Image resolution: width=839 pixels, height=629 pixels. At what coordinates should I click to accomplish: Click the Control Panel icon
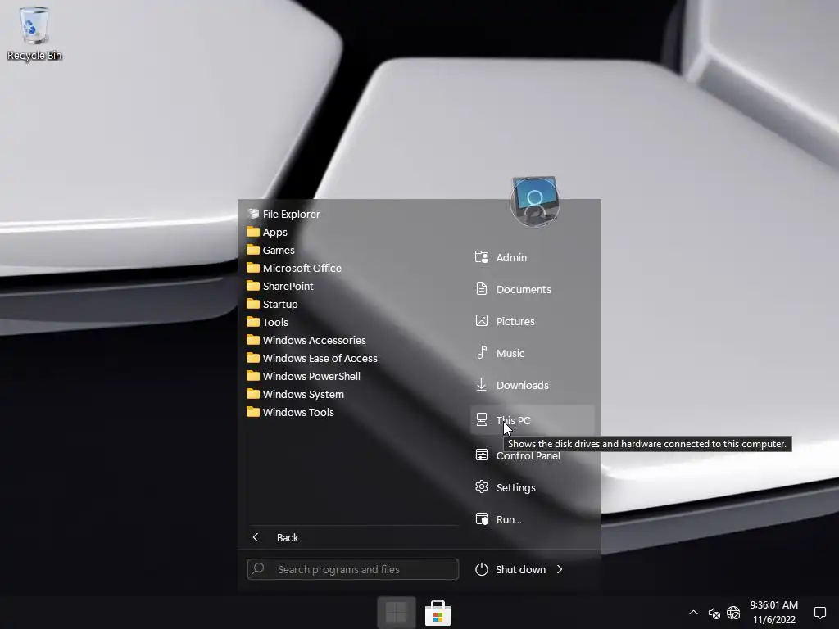(x=482, y=455)
